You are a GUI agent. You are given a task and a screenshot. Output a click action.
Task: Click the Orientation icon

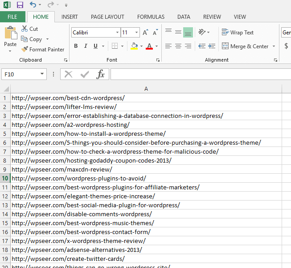(202, 32)
